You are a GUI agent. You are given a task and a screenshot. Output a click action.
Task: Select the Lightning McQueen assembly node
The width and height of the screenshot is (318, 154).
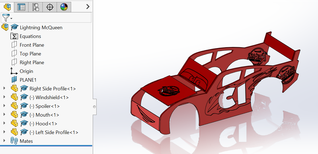pos(41,28)
